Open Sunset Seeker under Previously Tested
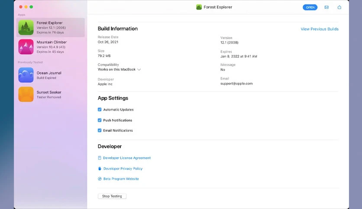Viewport: 362px width, 209px height. pos(51,94)
